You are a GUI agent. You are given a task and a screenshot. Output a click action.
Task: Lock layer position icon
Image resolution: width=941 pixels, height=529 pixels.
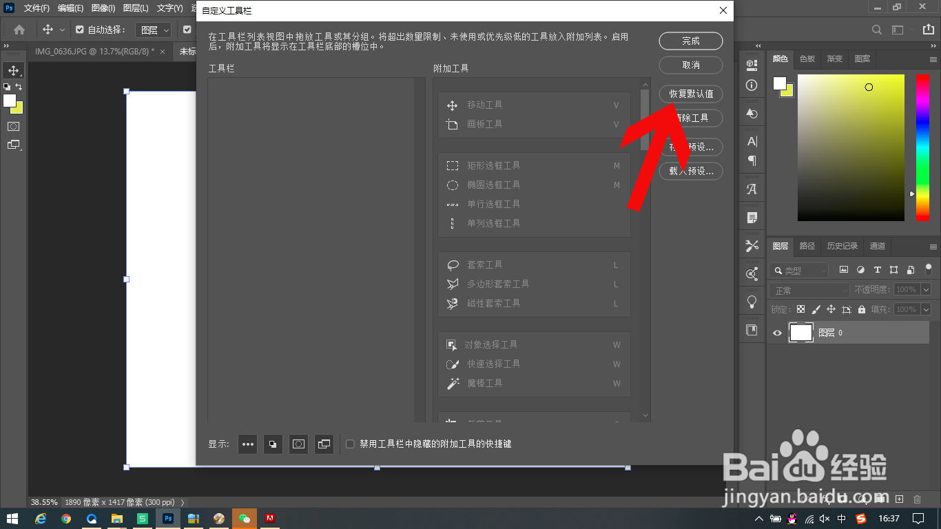(x=831, y=310)
